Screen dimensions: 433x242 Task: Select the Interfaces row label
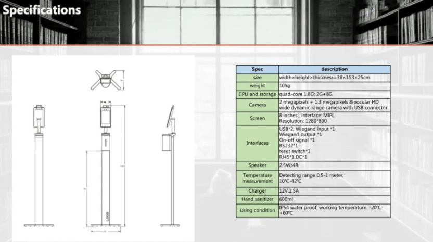coord(257,143)
